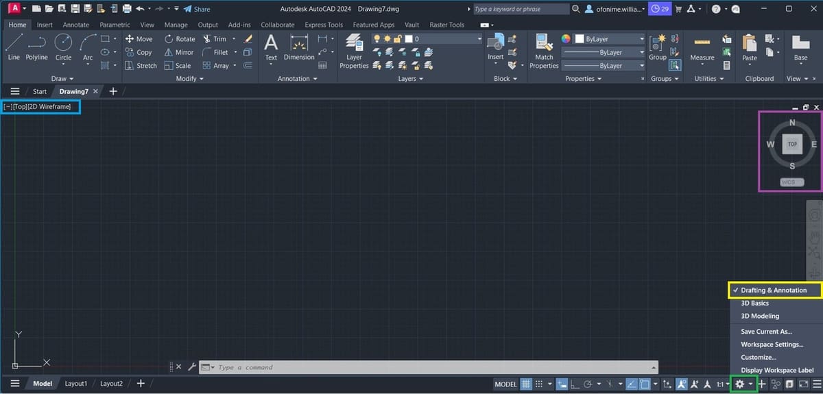
Task: Toggle snap mode dots in status bar
Action: tap(540, 384)
